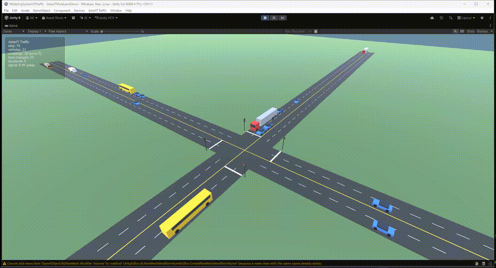Open the AK account dropdown
496x268 pixels.
click(x=32, y=18)
